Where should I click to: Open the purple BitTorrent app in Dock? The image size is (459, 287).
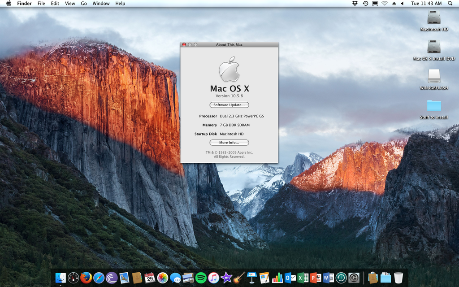coord(112,277)
